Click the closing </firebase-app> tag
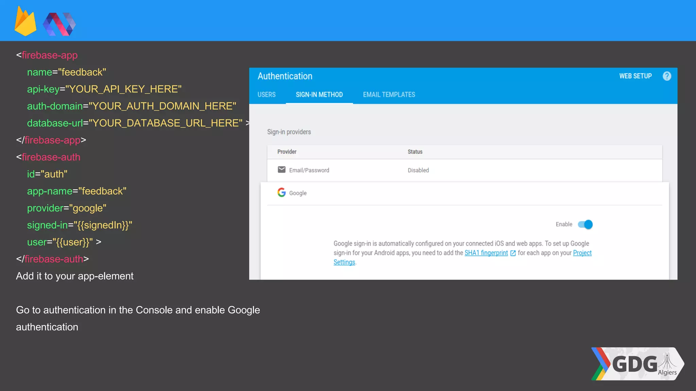Screen dimensions: 696x391 [x=51, y=140]
